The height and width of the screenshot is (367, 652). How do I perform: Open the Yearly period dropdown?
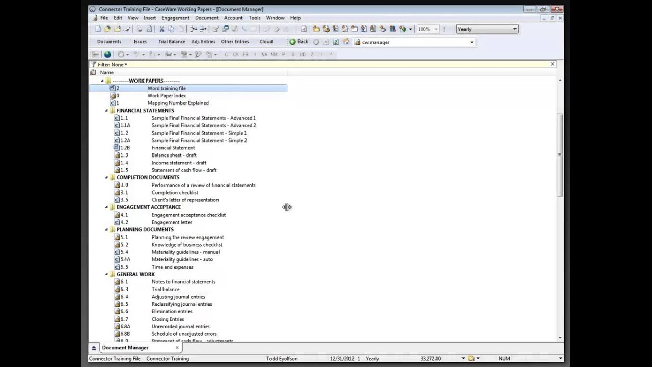click(515, 29)
